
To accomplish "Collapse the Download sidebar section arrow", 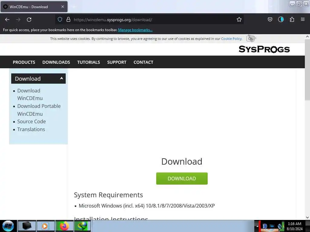I will pyautogui.click(x=61, y=78).
